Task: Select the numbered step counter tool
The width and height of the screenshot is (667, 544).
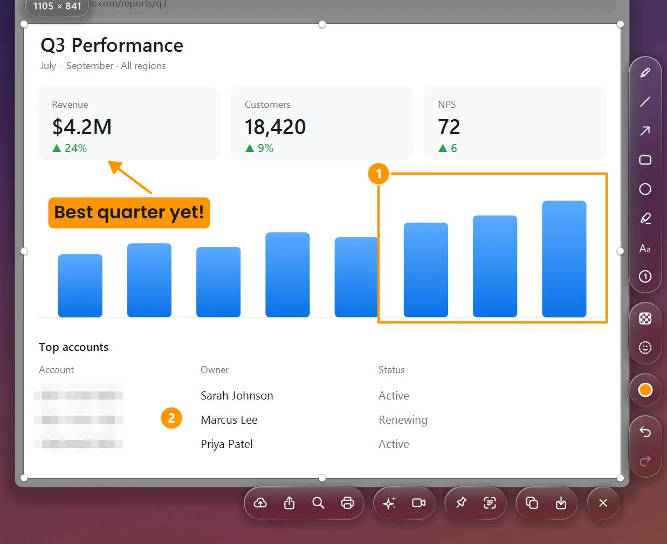Action: pos(645,277)
